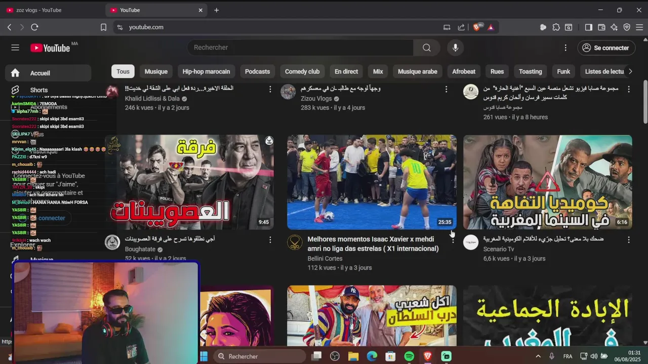Open options menu for Boughatate video
This screenshot has width=648, height=364.
(x=270, y=240)
